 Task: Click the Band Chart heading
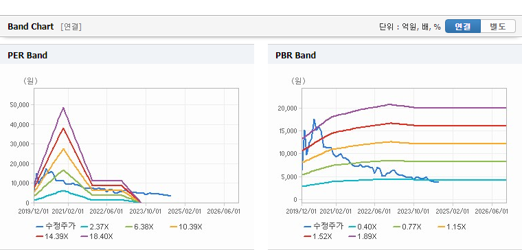click(x=31, y=27)
